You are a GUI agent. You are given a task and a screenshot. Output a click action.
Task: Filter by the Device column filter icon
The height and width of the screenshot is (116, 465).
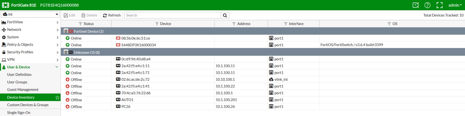click(157, 24)
